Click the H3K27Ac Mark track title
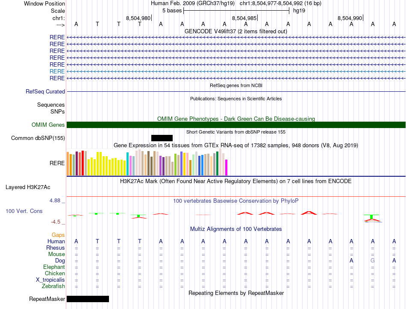 [236, 181]
